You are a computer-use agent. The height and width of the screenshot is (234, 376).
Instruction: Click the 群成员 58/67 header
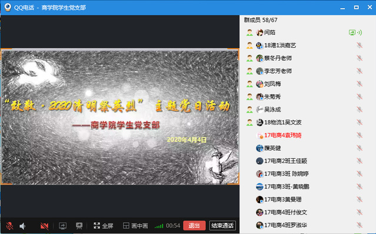tap(261, 20)
